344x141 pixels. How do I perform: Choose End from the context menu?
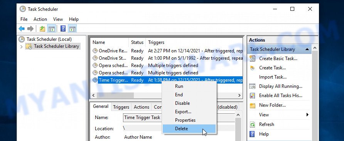point(189,95)
